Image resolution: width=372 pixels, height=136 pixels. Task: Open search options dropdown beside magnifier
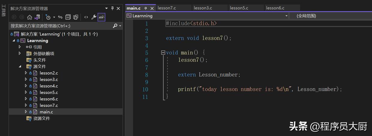[120, 26]
